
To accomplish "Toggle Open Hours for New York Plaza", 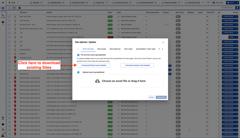I will [x=178, y=16].
